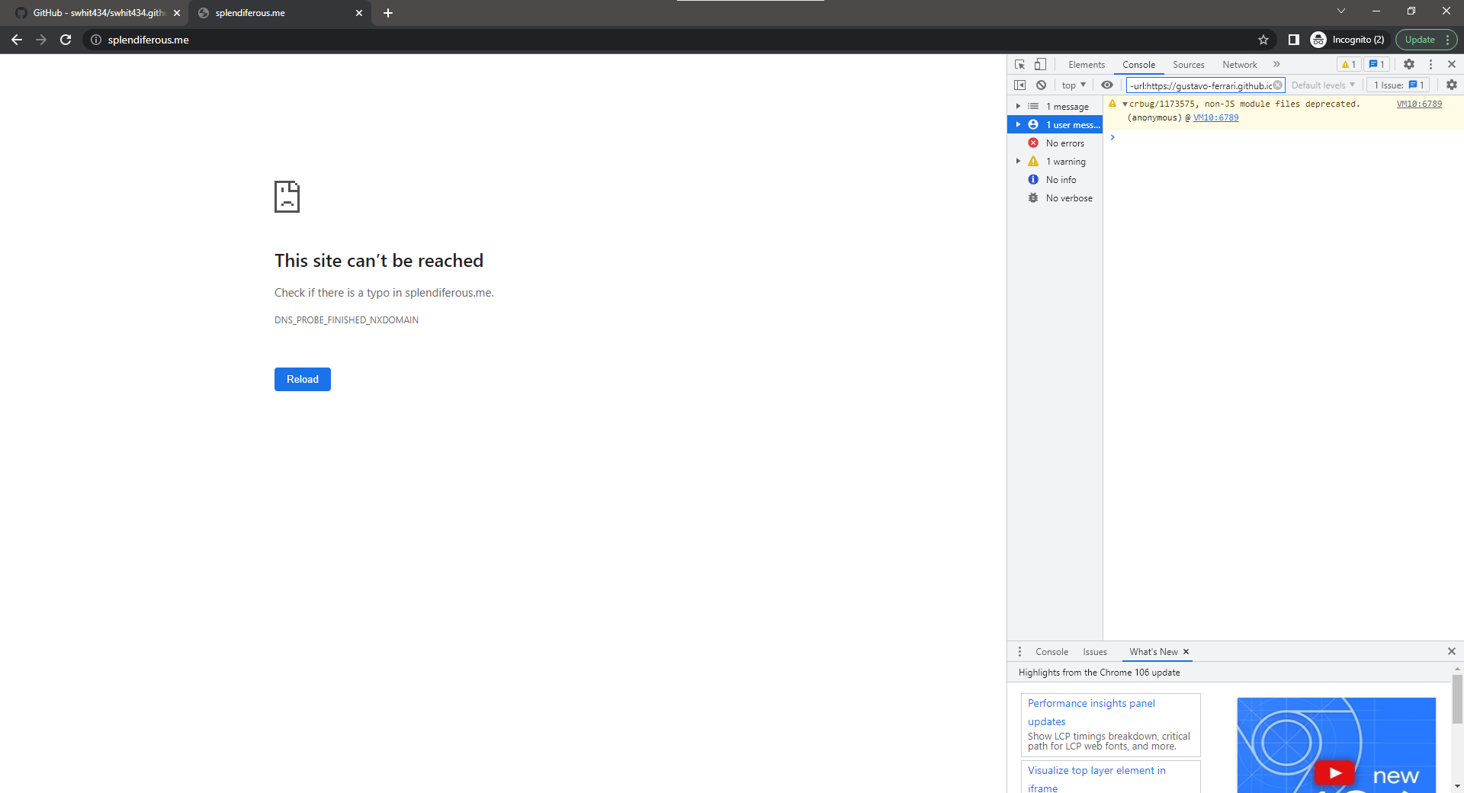This screenshot has height=793, width=1464.
Task: Bookmark this page with star icon
Action: pyautogui.click(x=1263, y=40)
